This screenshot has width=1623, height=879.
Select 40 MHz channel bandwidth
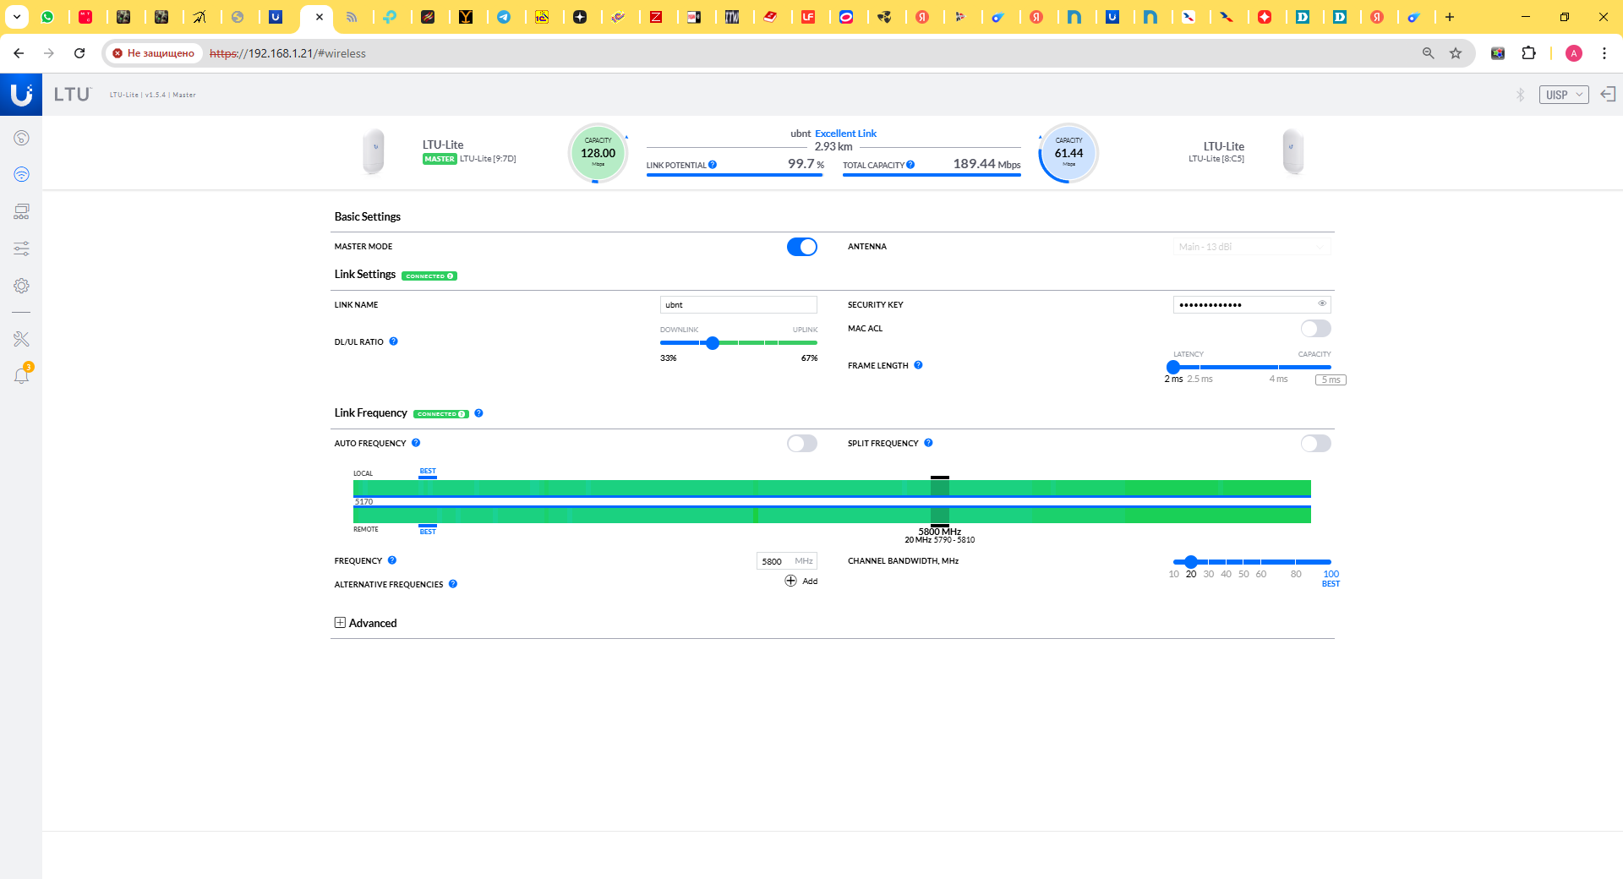(x=1226, y=574)
